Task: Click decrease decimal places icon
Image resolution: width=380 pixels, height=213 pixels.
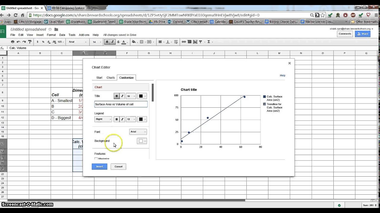Action: coord(49,42)
